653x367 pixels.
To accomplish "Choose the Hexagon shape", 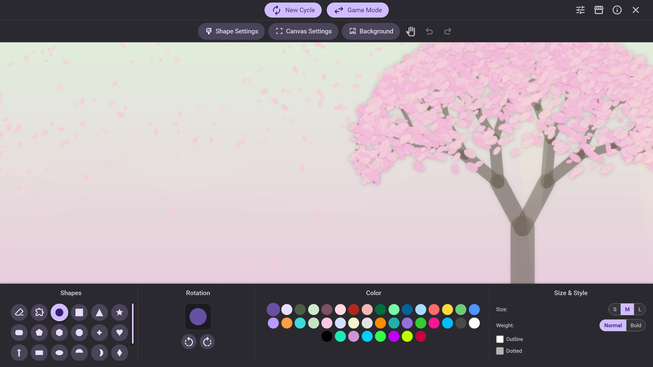I will pos(59,333).
